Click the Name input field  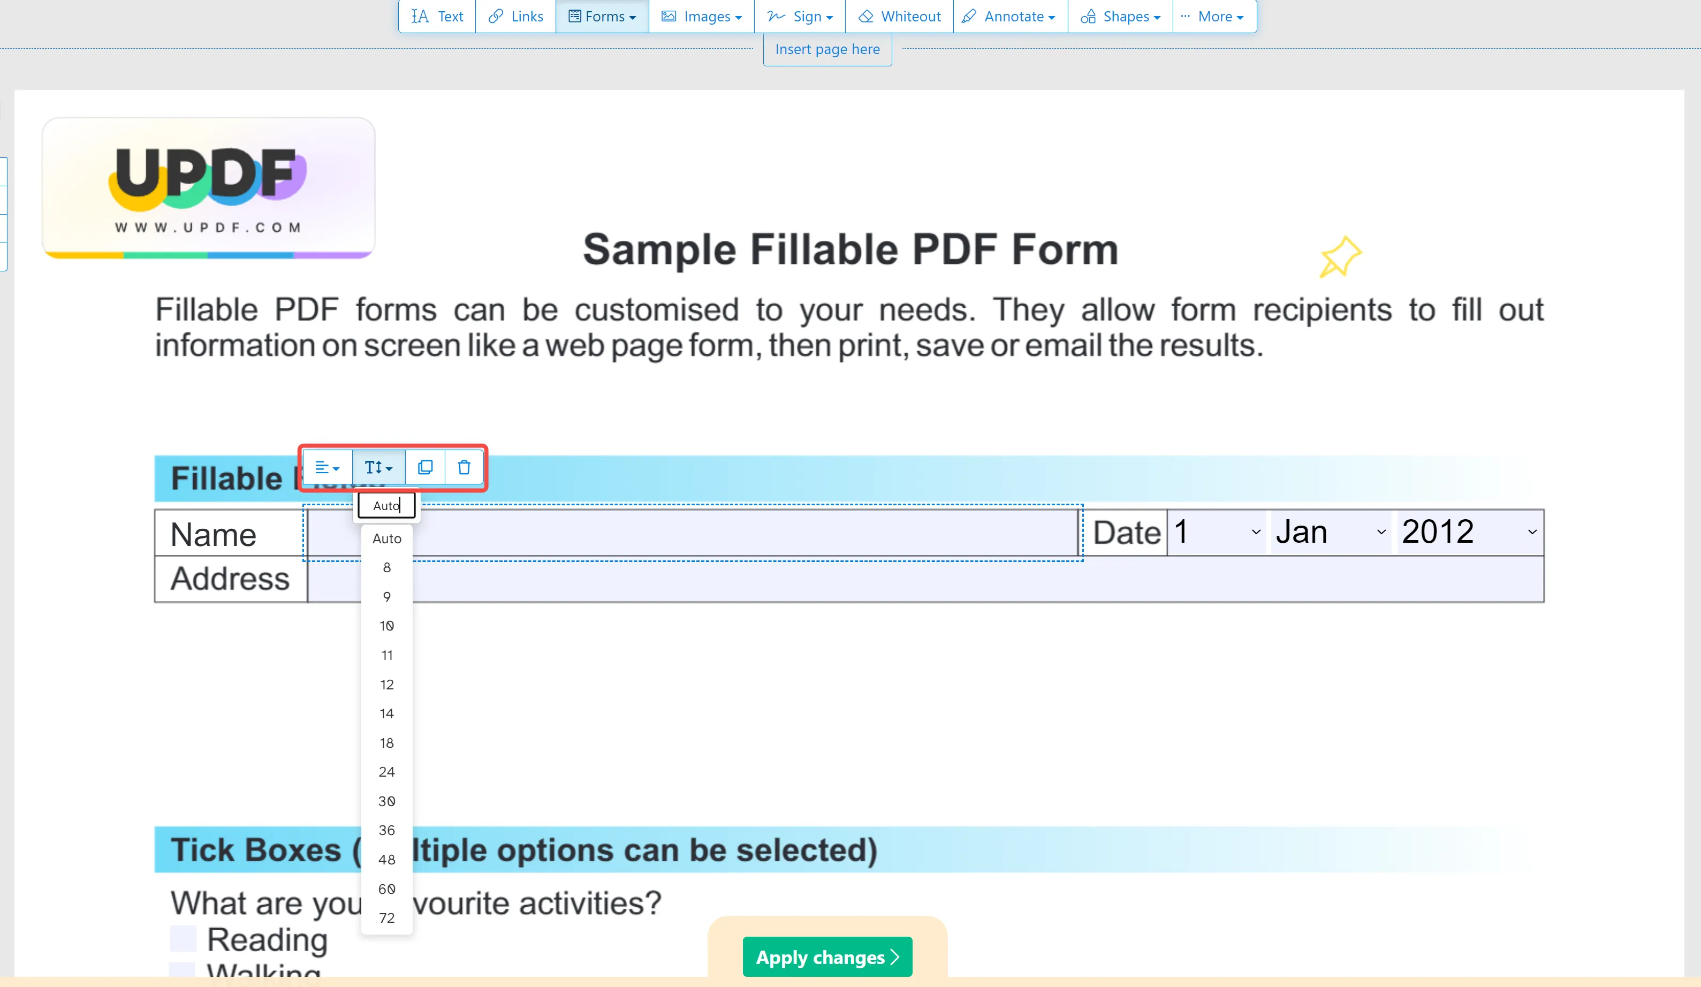[692, 534]
